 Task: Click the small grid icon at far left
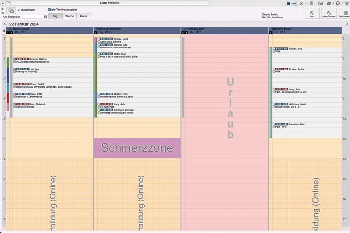(x=2, y=9)
